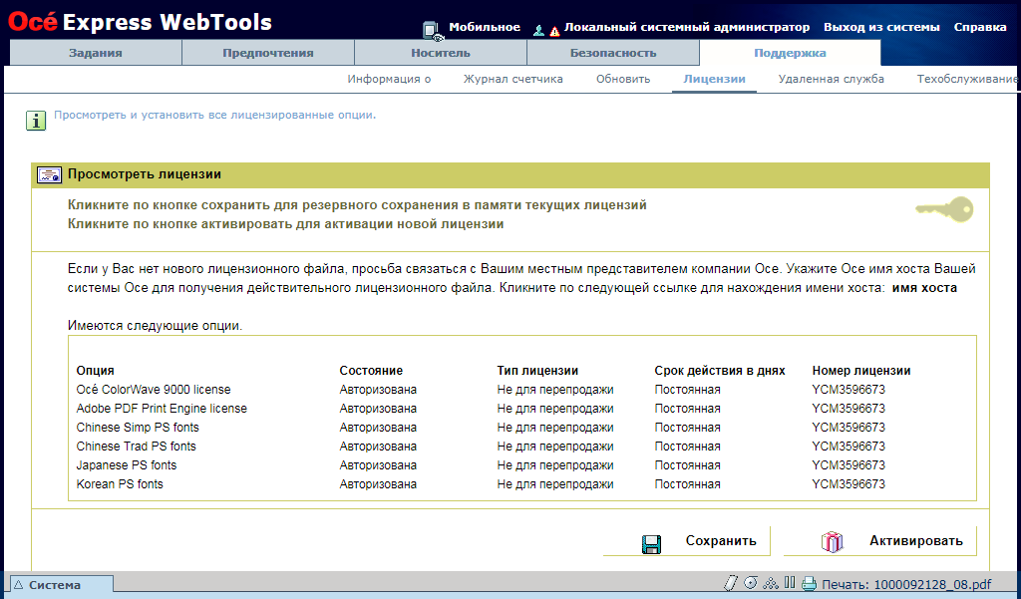This screenshot has width=1021, height=599.
Task: Click the имя хоста link
Action: (924, 288)
